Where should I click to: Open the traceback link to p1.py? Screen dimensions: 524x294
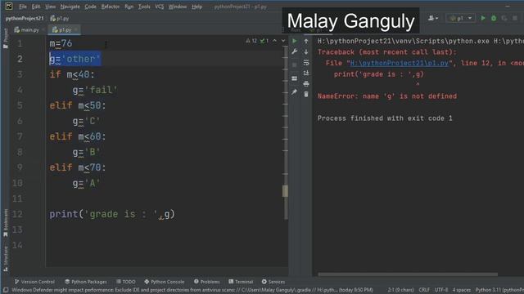click(400, 63)
